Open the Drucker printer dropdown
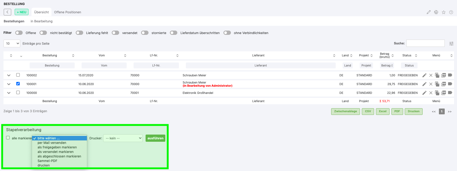Image resolution: width=457 pixels, height=171 pixels. pyautogui.click(x=123, y=138)
